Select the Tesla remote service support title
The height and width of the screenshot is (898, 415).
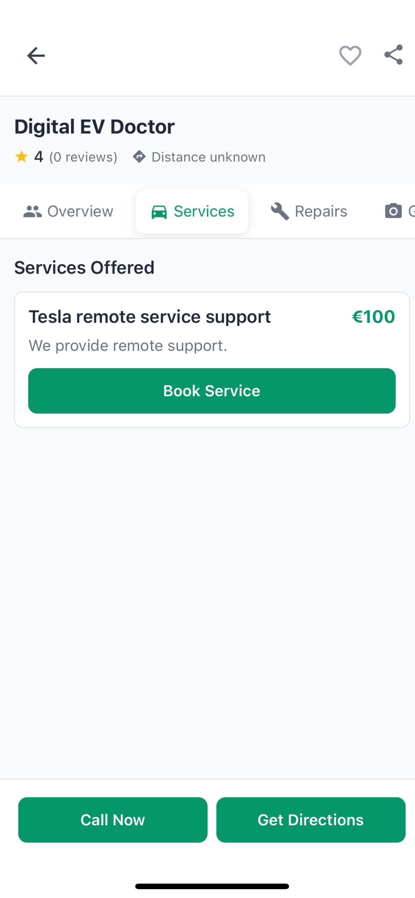[150, 316]
